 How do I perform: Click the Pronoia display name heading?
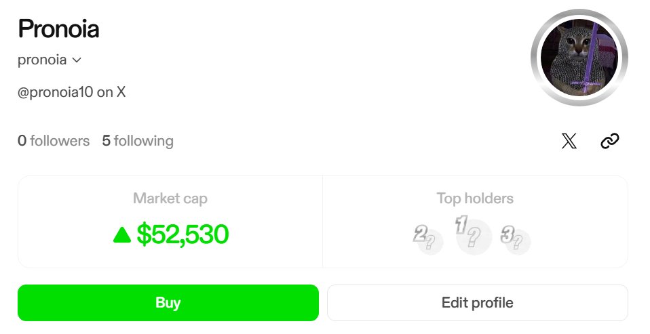pos(58,29)
